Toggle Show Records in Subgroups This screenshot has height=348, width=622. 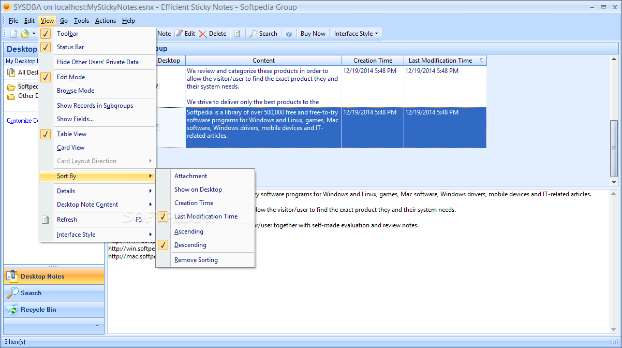[x=97, y=106]
